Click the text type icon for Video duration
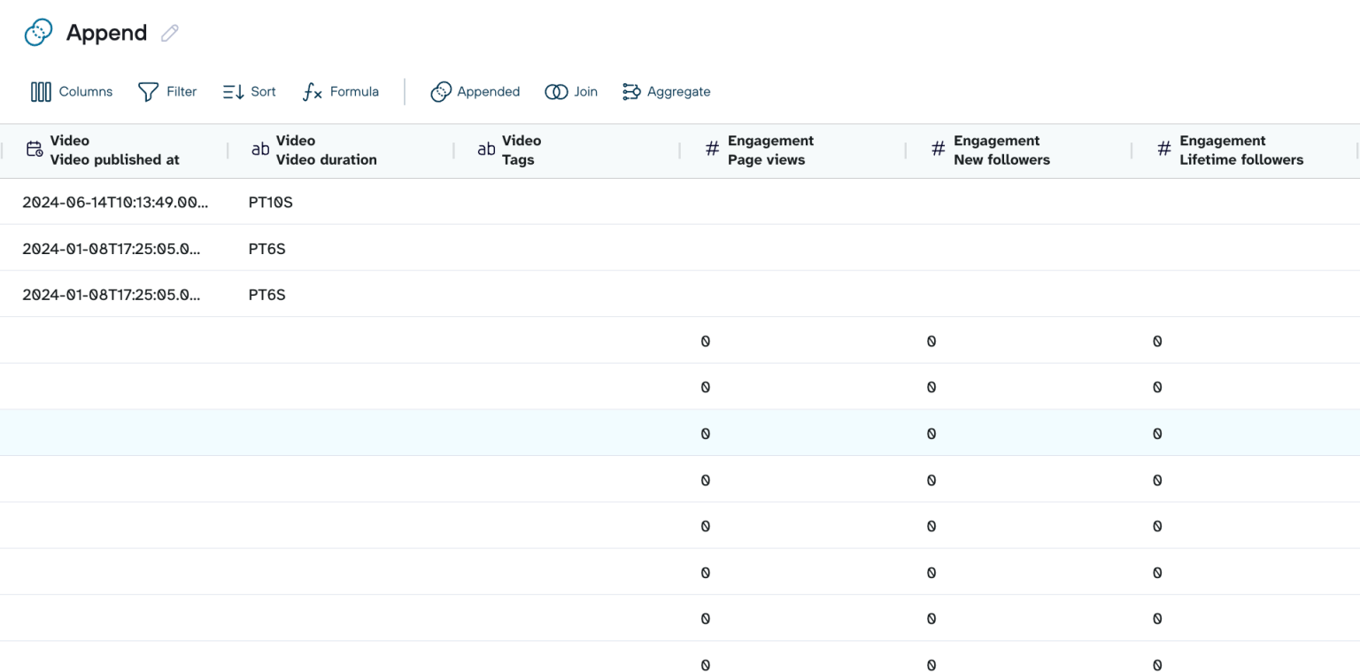 point(260,150)
